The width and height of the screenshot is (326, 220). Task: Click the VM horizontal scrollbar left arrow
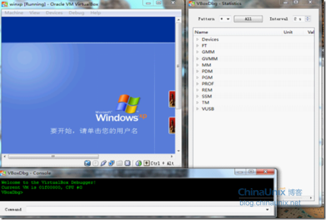5,156
